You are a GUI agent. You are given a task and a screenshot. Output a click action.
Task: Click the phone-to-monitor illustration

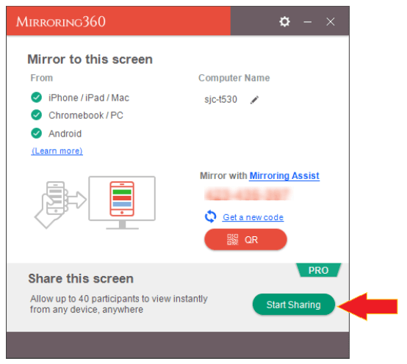pyautogui.click(x=95, y=203)
